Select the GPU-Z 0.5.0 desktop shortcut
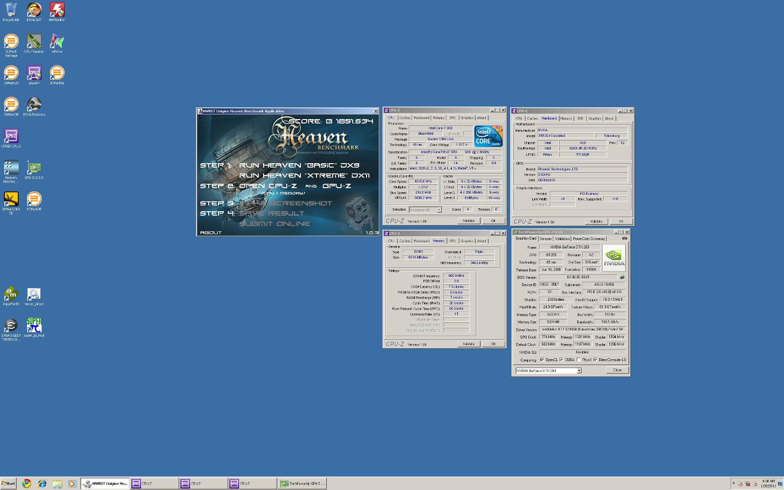The height and width of the screenshot is (490, 784). (x=34, y=170)
